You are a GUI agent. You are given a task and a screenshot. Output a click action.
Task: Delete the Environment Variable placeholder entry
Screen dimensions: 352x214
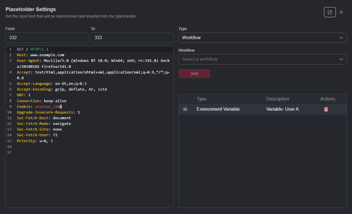tap(326, 109)
